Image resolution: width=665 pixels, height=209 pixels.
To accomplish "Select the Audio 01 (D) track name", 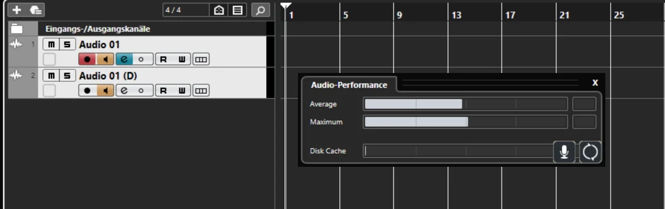I will (108, 76).
